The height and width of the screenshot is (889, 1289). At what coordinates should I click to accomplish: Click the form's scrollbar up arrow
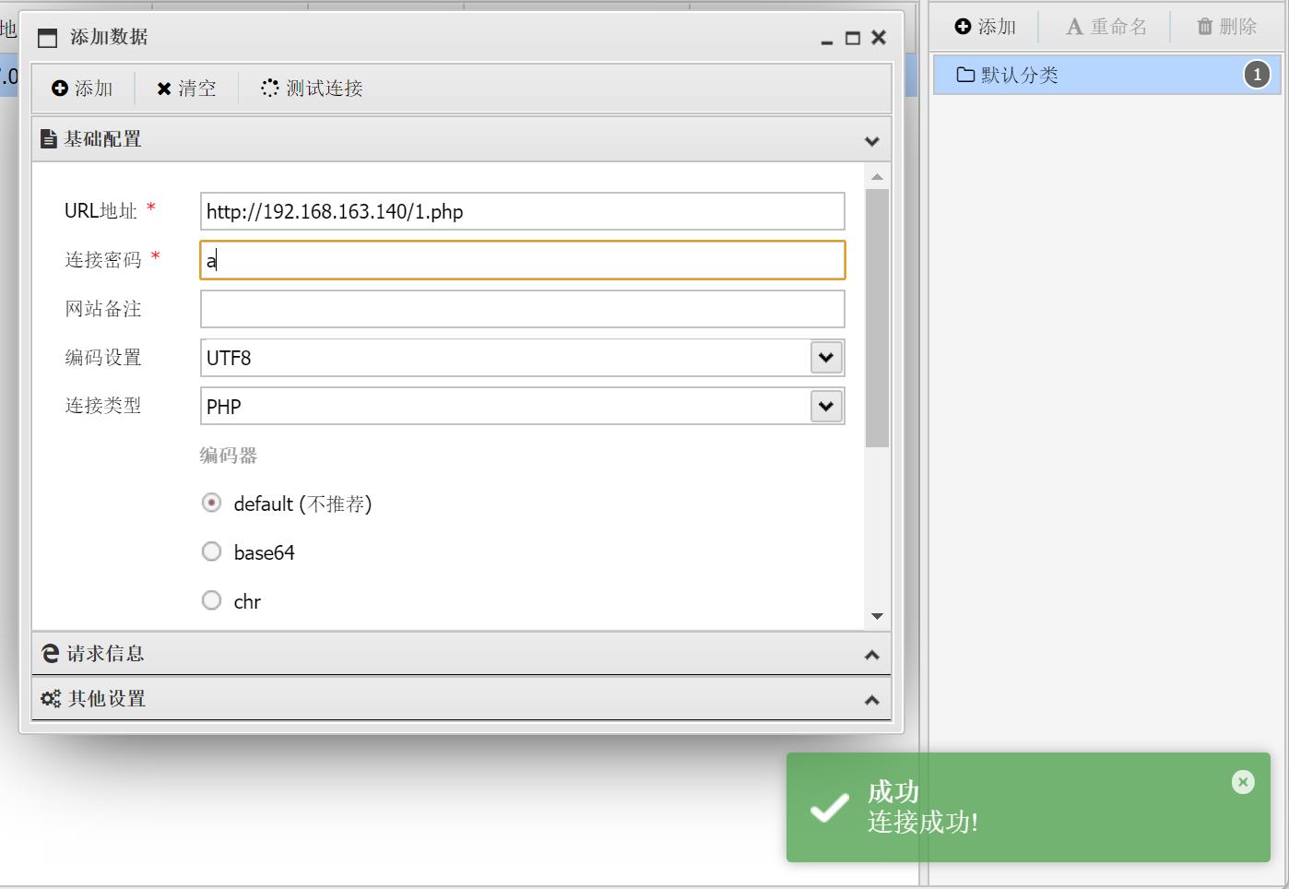877,176
